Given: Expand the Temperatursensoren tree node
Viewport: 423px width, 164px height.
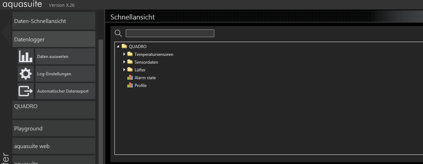Looking at the screenshot, I should pyautogui.click(x=124, y=54).
